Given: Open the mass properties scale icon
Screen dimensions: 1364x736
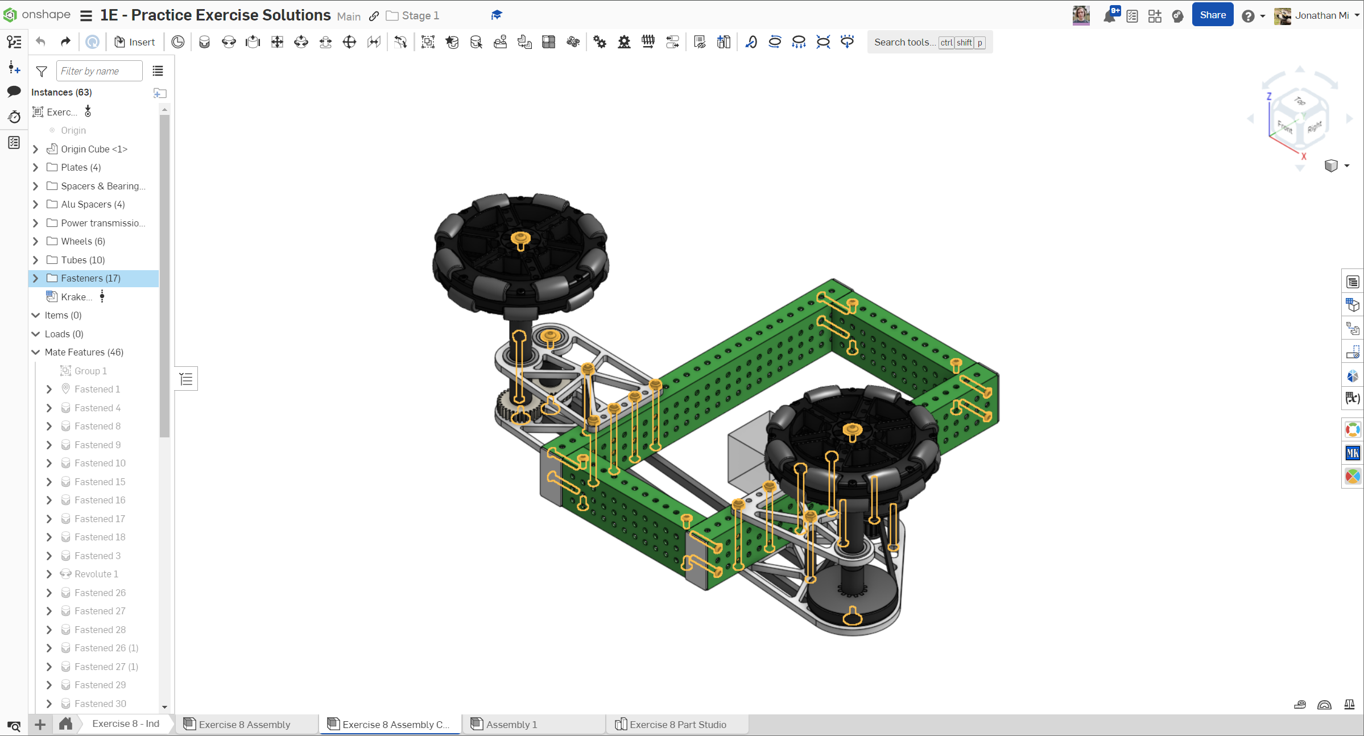Looking at the screenshot, I should point(1349,705).
